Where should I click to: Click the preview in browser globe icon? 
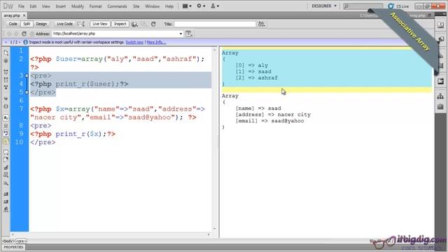click(x=134, y=24)
